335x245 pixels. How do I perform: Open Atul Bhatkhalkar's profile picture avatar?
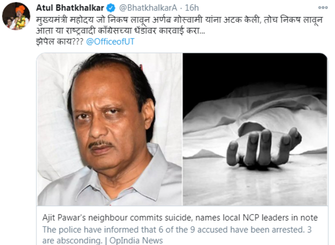point(16,16)
